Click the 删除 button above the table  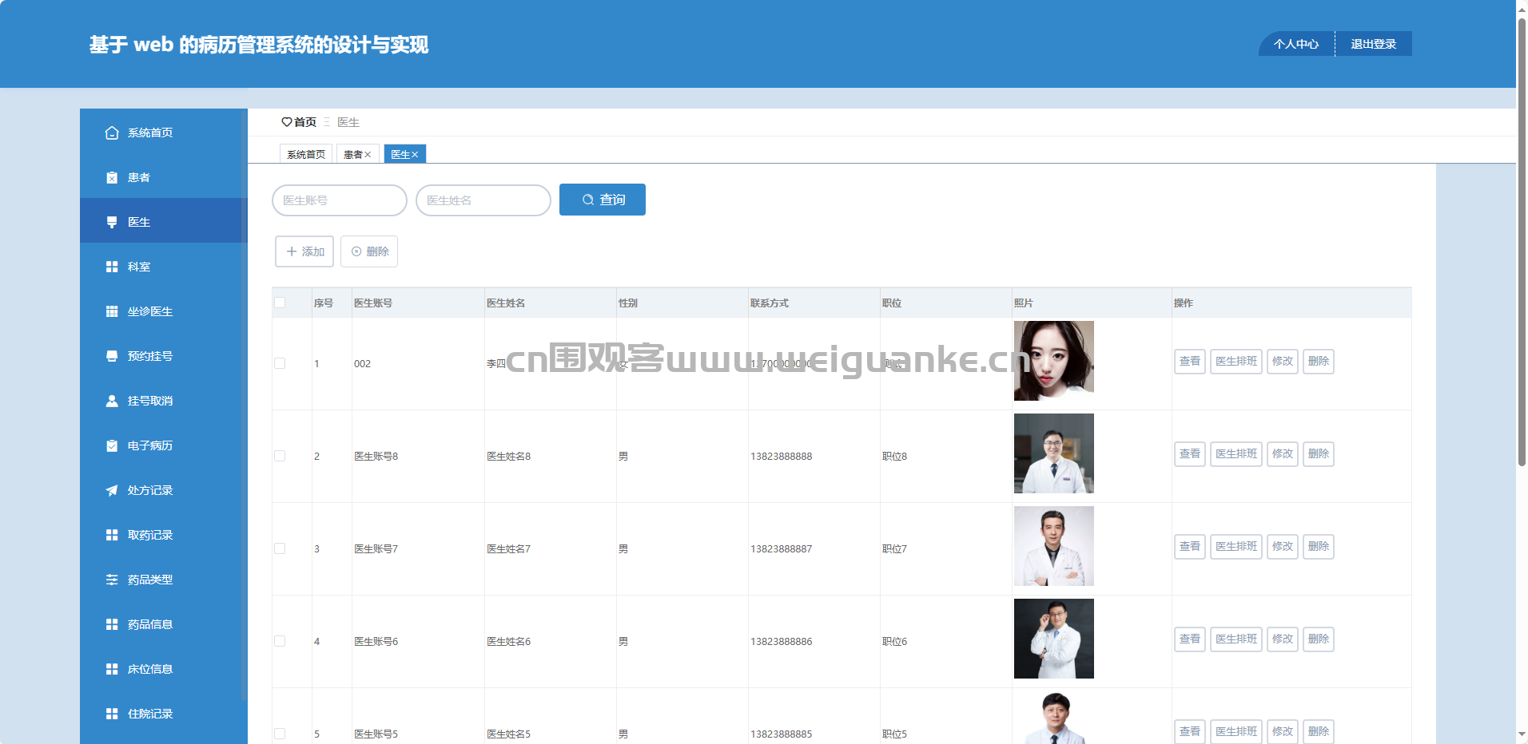pyautogui.click(x=369, y=251)
